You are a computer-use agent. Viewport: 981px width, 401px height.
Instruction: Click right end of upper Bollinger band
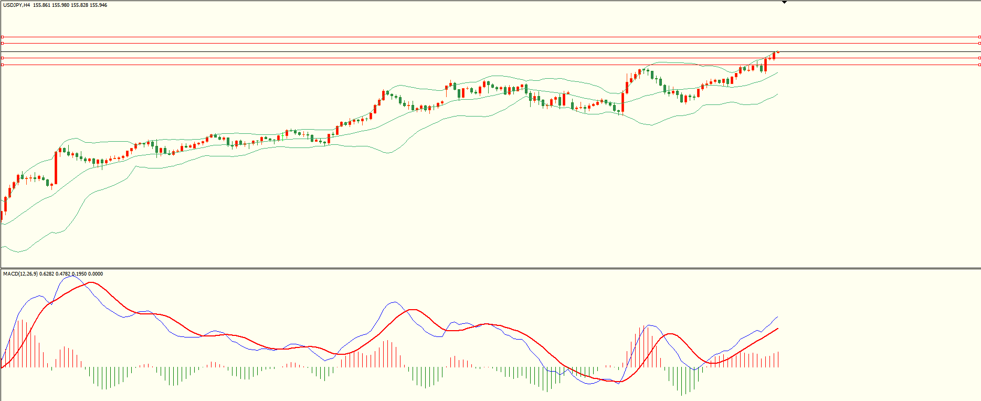tap(777, 51)
